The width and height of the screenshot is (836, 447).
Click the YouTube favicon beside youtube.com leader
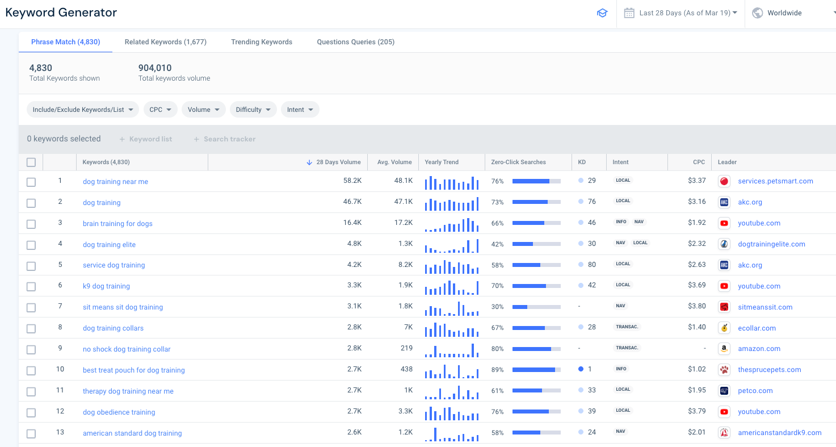[x=724, y=223]
